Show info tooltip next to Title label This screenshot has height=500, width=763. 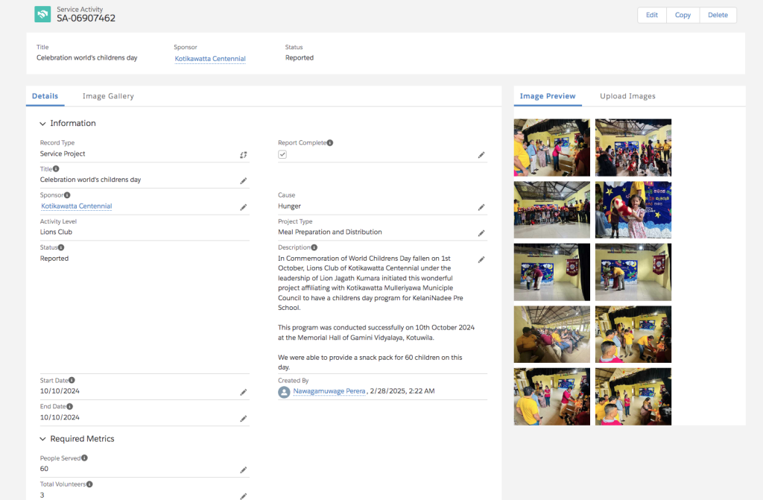tap(56, 169)
